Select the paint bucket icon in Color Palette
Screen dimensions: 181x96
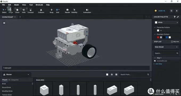(x=175, y=17)
